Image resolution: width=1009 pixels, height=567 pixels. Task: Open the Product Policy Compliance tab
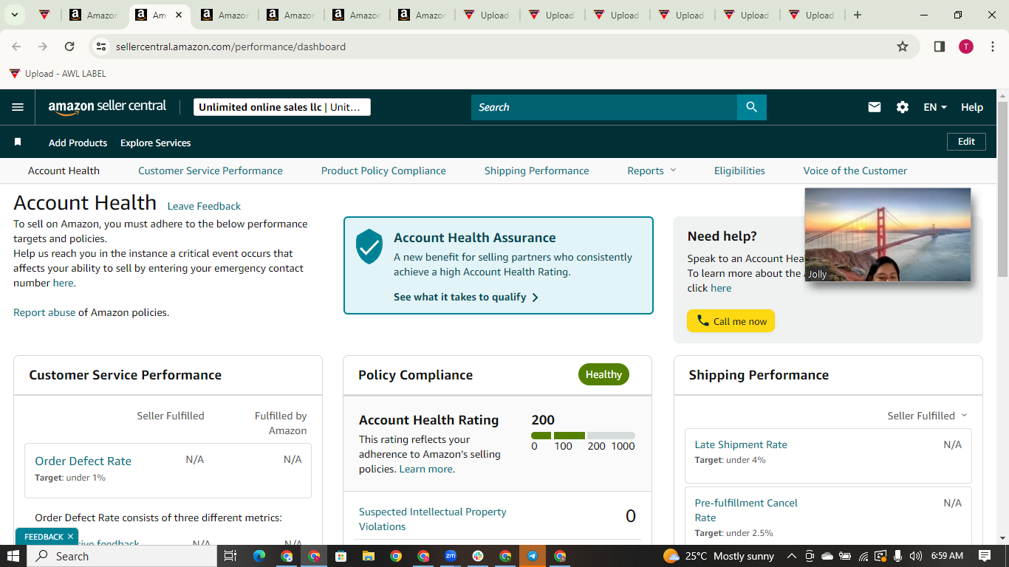point(383,171)
